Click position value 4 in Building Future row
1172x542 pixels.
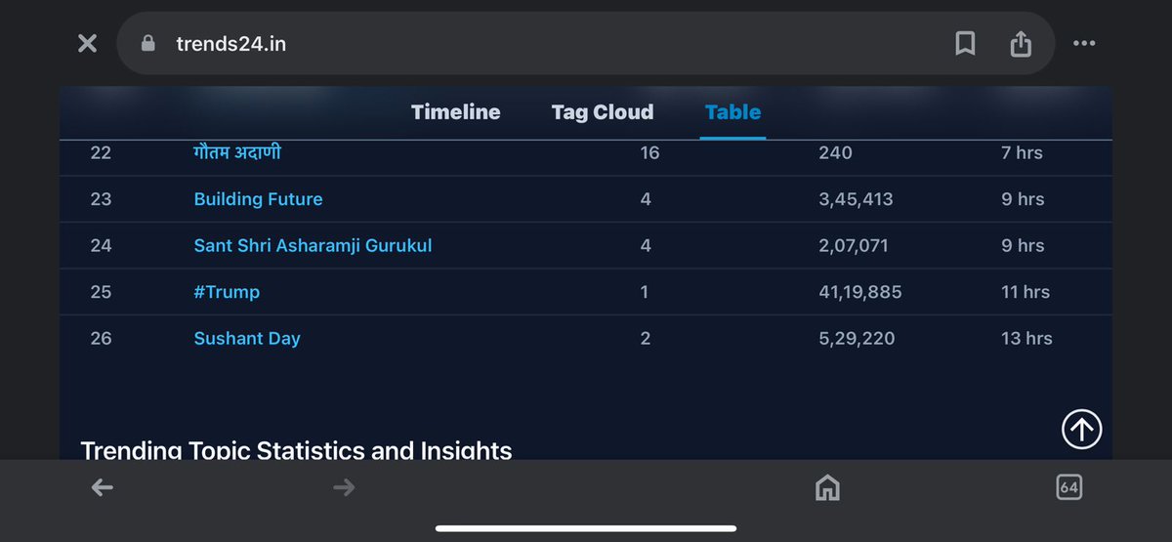point(646,199)
